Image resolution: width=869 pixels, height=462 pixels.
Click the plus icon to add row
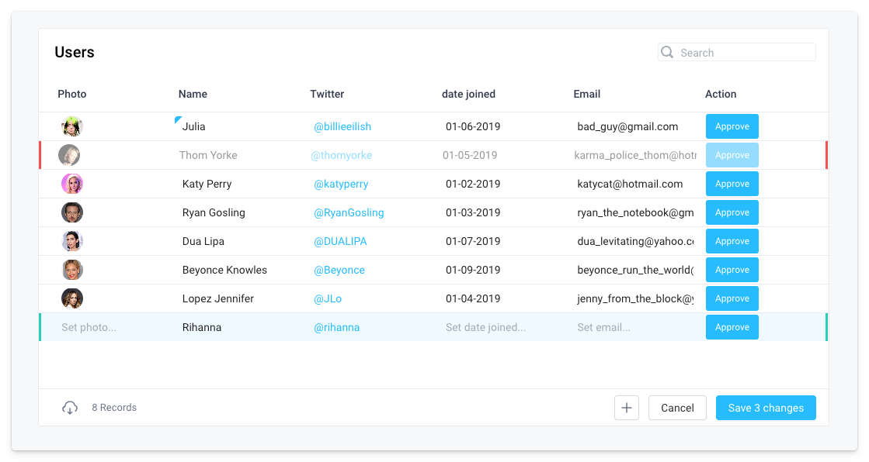[x=626, y=408]
